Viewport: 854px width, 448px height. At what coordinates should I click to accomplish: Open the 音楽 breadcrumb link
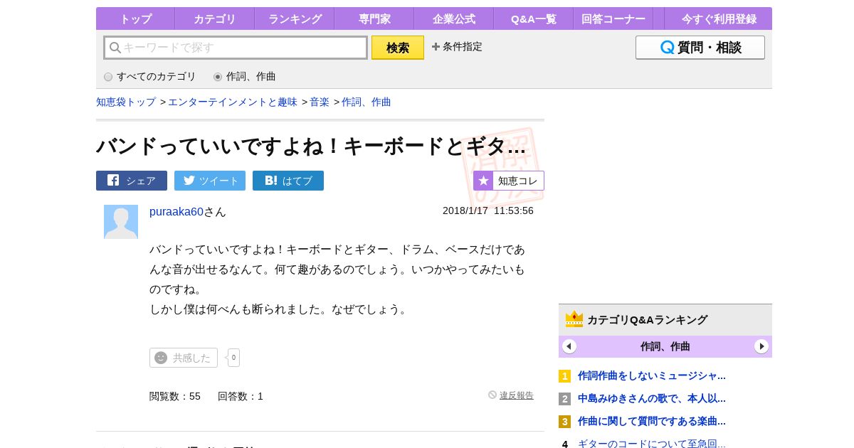320,102
